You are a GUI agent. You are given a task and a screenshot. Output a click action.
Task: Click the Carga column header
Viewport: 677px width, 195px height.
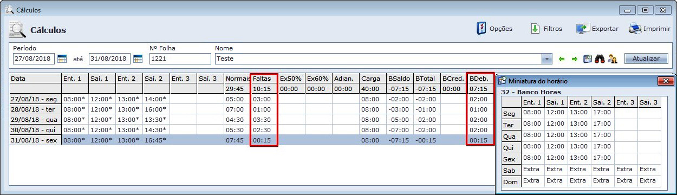point(373,79)
